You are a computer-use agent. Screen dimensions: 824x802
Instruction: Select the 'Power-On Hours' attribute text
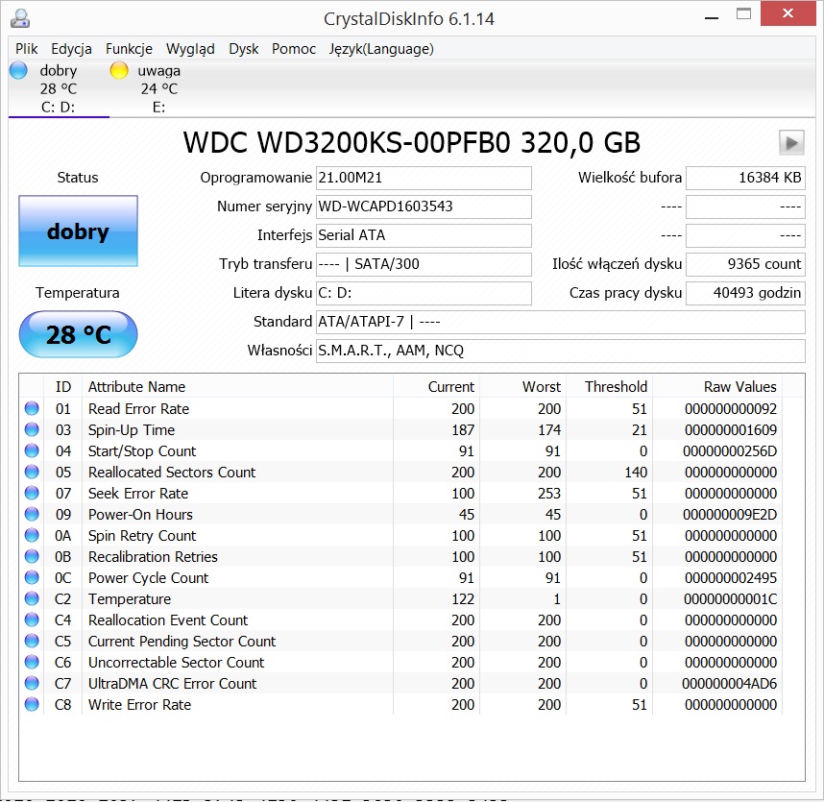coord(140,514)
